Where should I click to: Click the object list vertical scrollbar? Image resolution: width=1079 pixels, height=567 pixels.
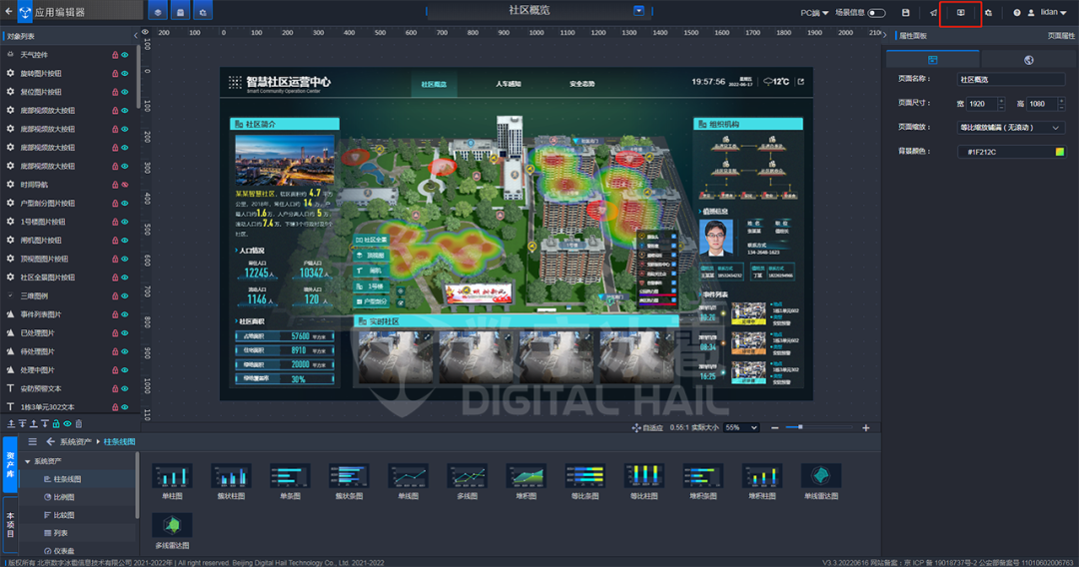click(x=138, y=79)
